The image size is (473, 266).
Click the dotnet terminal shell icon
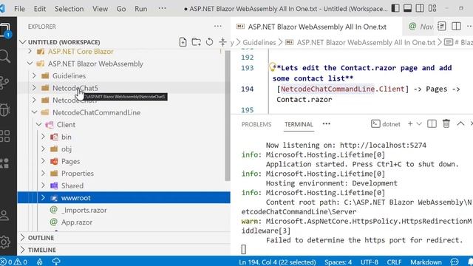pyautogui.click(x=375, y=124)
